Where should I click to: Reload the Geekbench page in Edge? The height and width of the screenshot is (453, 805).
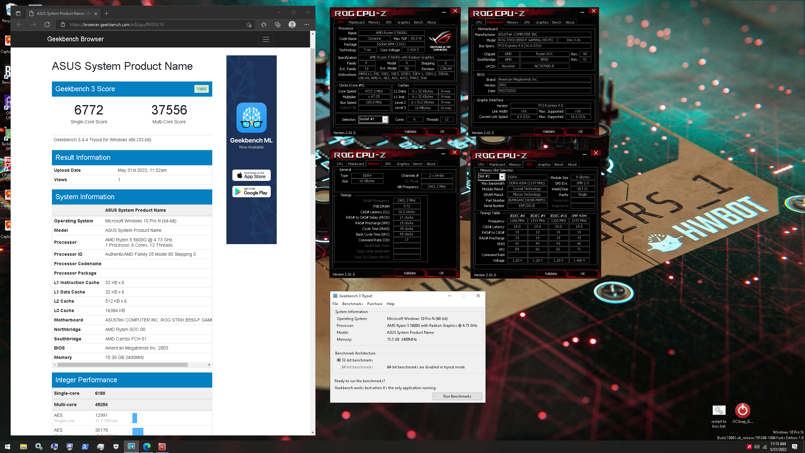tap(47, 25)
